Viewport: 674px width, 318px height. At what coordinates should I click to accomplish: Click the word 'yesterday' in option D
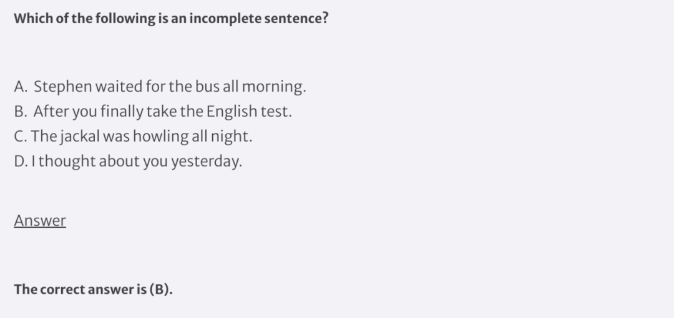207,161
